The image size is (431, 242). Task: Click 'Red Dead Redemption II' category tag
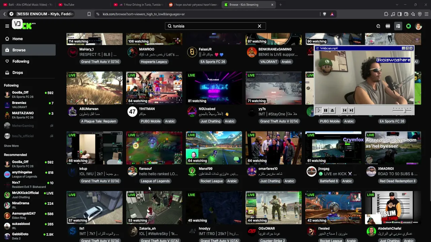point(398,181)
